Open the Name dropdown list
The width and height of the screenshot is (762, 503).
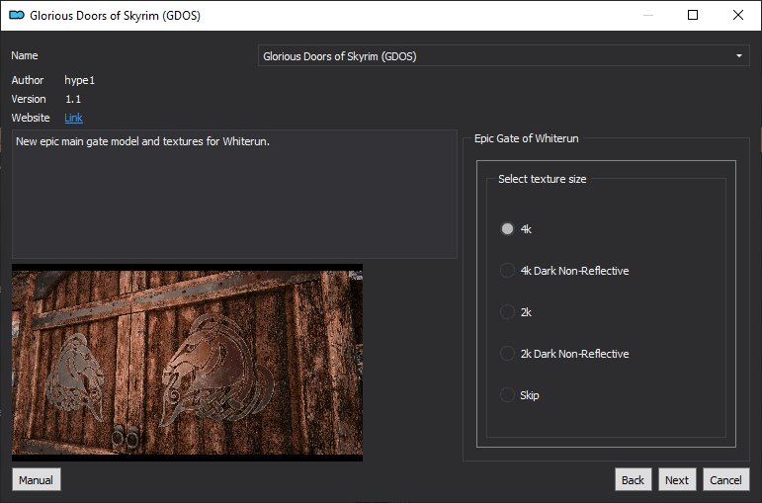tap(503, 56)
